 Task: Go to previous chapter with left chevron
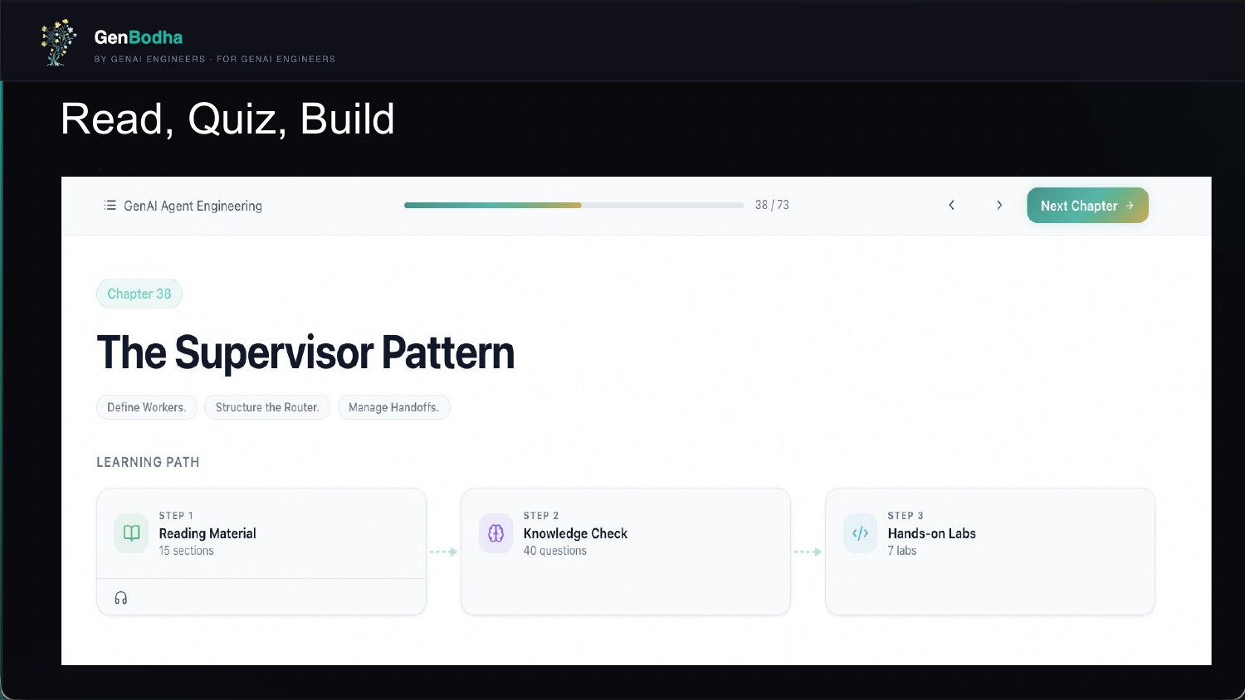(951, 205)
